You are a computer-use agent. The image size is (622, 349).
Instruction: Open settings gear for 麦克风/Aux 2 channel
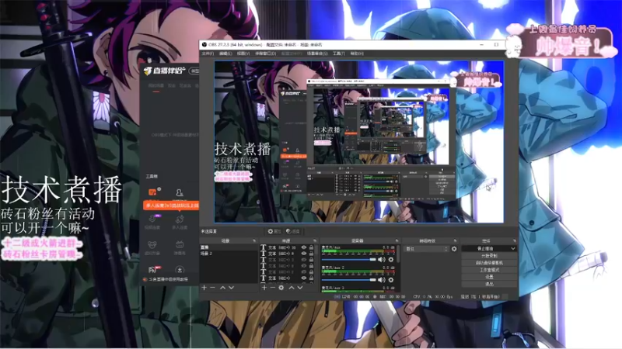(x=391, y=280)
